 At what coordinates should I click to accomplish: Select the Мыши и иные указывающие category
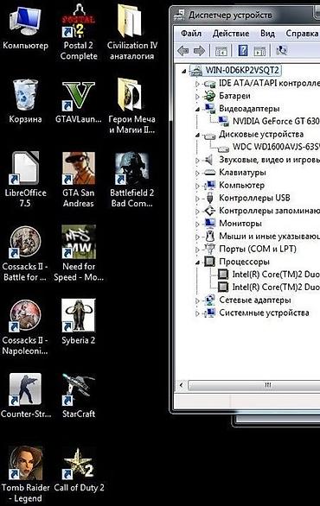[269, 237]
